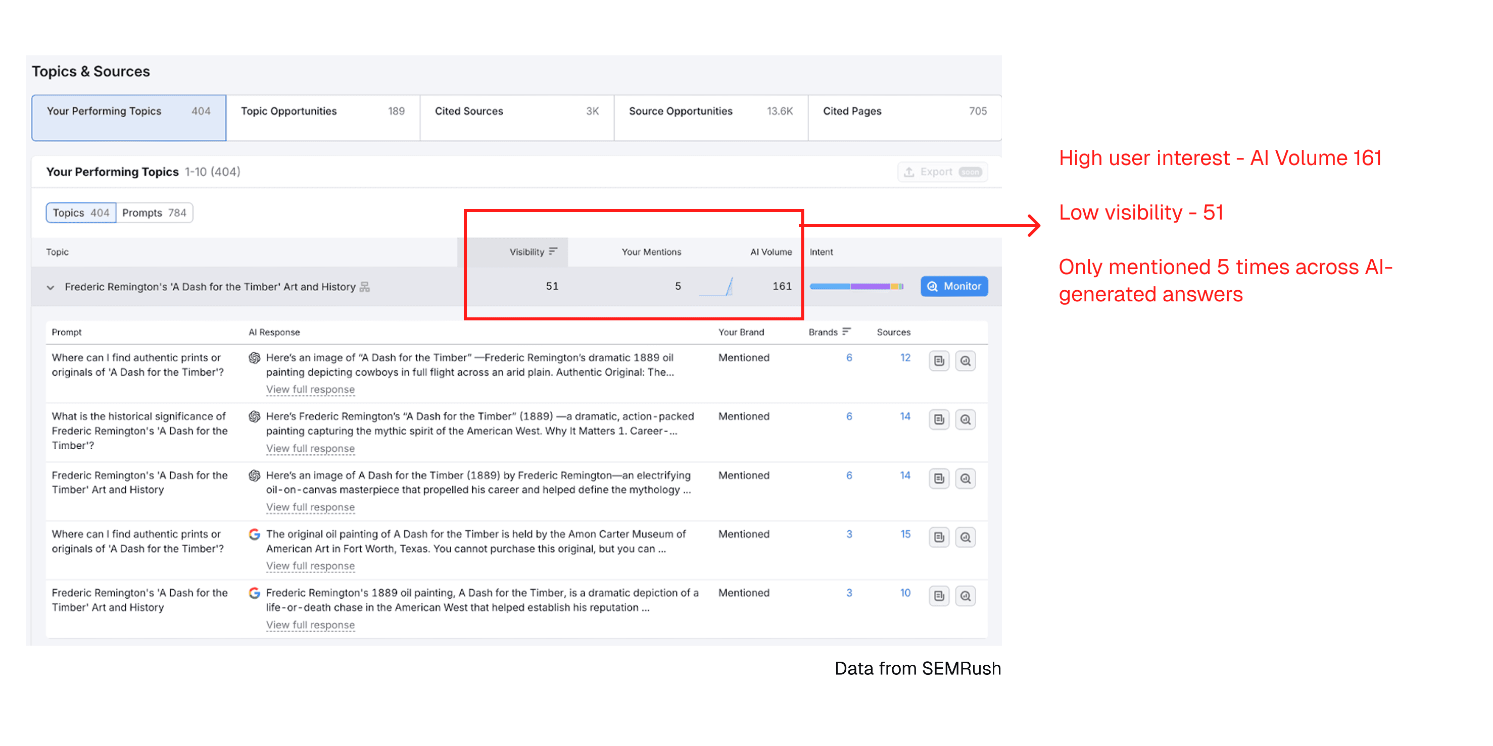Screen dimensions: 1493x746
Task: Switch to Topics 404 toggle
Action: pyautogui.click(x=81, y=212)
